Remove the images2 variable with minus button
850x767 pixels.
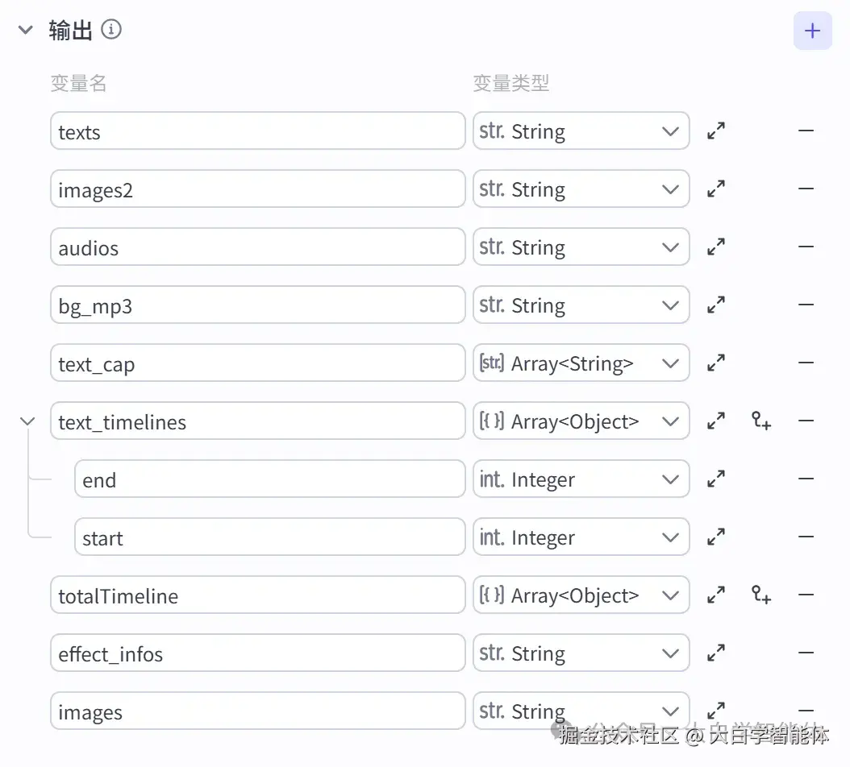[x=806, y=189]
